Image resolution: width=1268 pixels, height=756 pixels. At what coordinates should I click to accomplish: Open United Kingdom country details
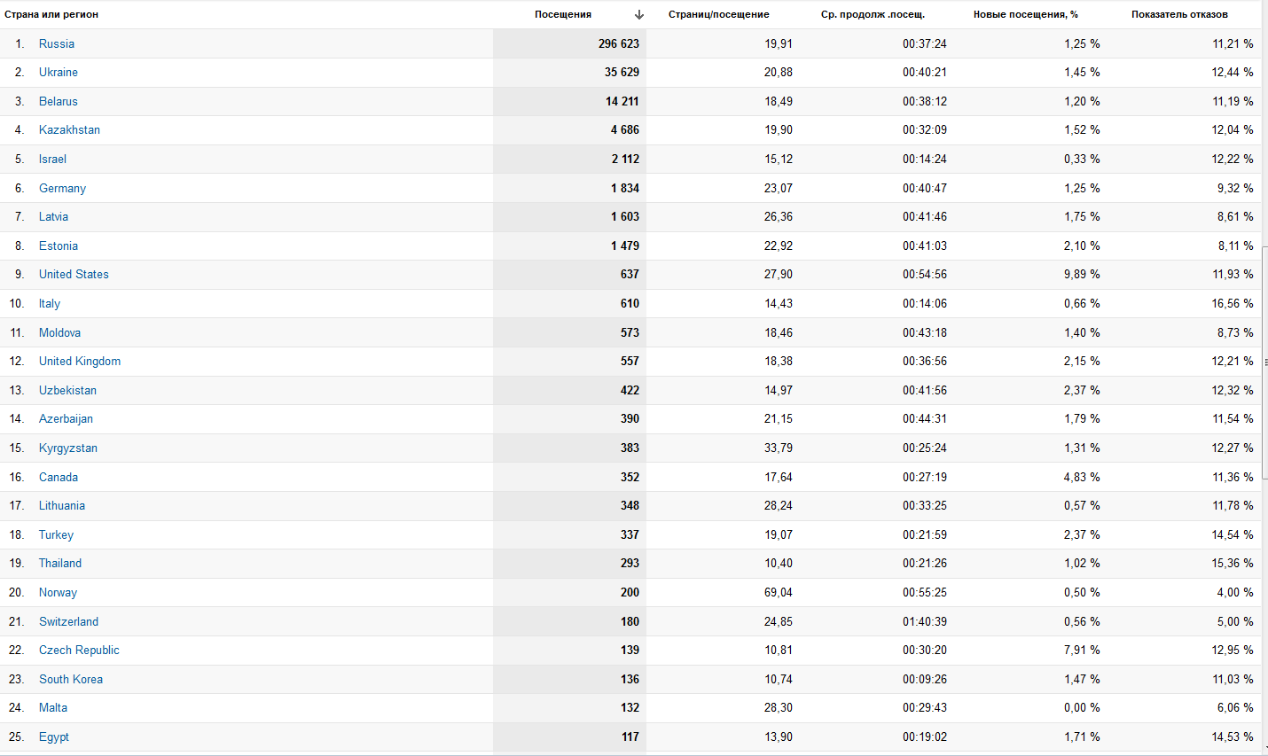[80, 361]
